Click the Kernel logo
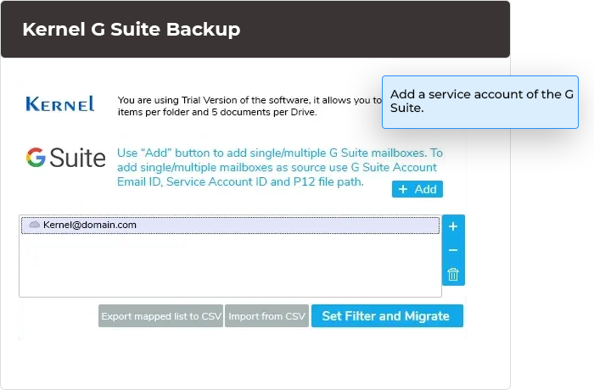This screenshot has height=390, width=594. point(60,104)
